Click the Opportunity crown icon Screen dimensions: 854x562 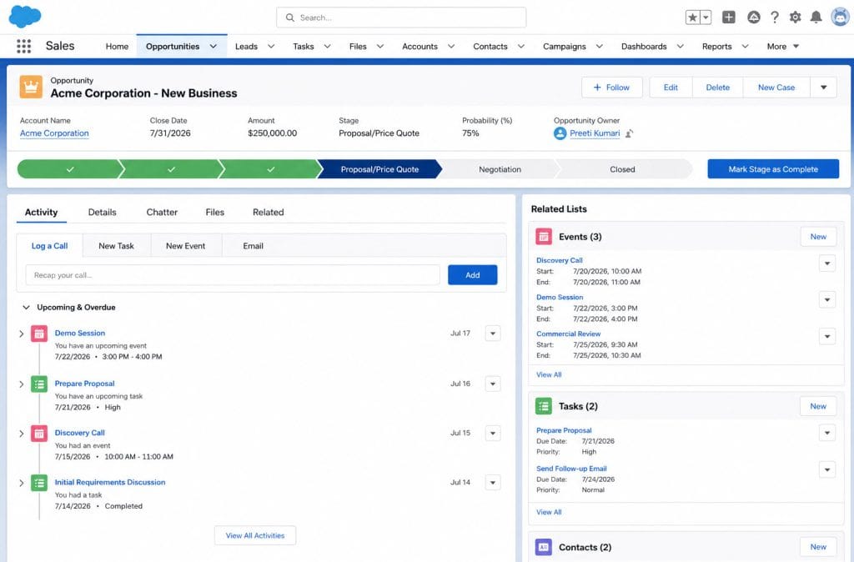(31, 87)
